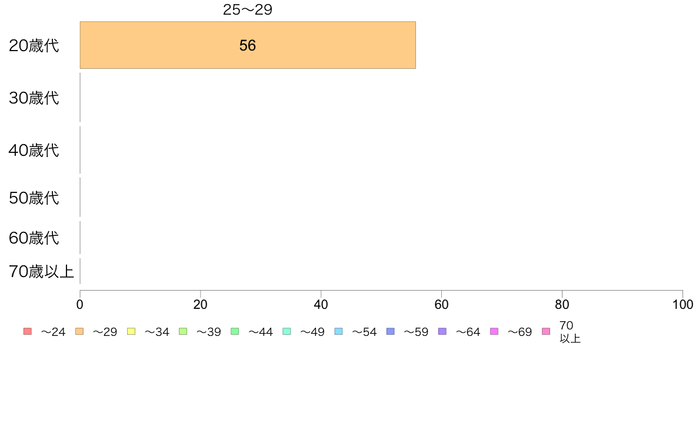The height and width of the screenshot is (433, 699).
Task: Select the light green ~39 legend swatch
Action: pyautogui.click(x=183, y=331)
